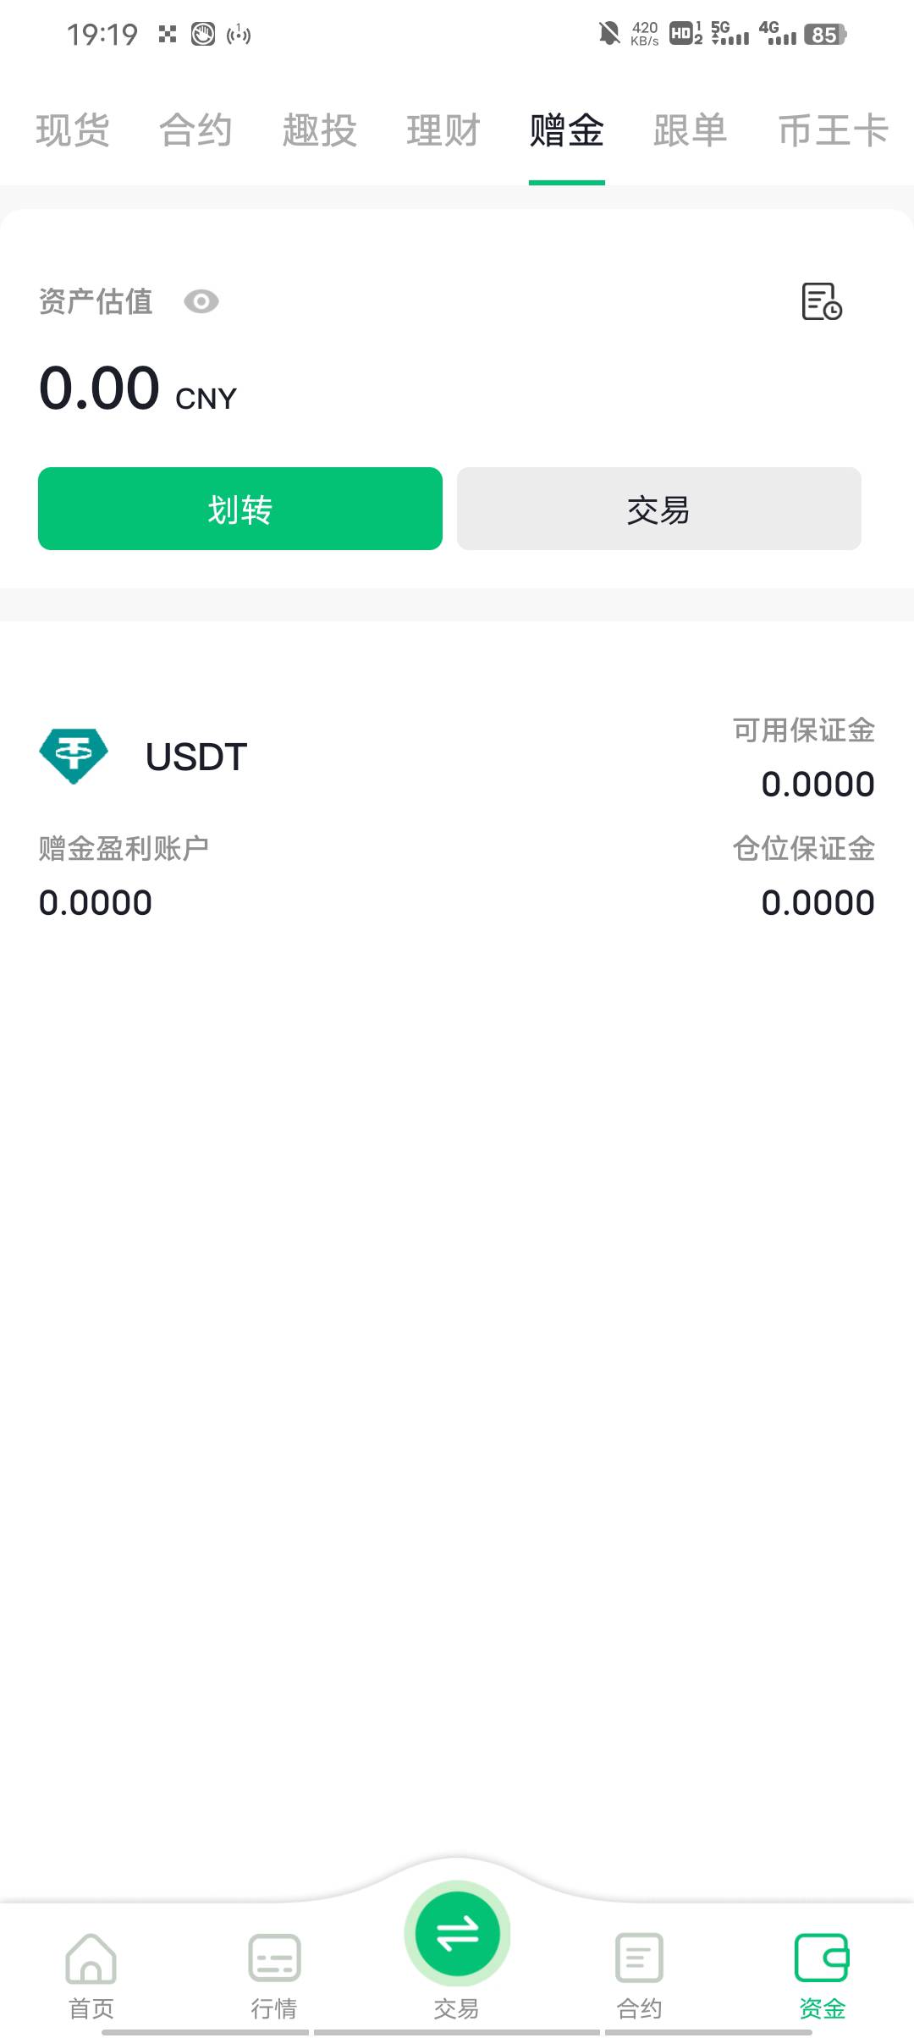Switch to the 现货 spot tab
Screen dimensions: 914x2038
(x=73, y=130)
